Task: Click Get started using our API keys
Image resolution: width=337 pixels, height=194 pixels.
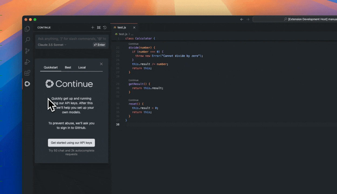Action: (71, 143)
